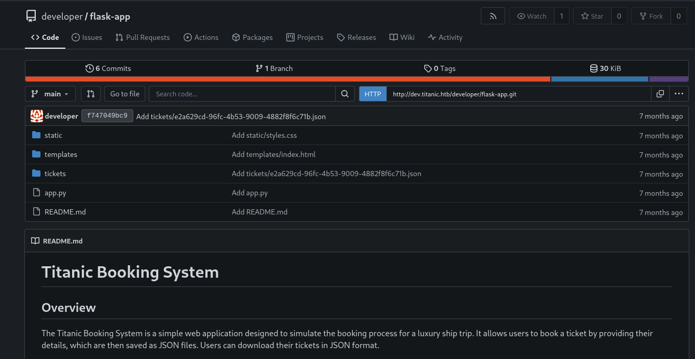
Task: View the 6 Commits history
Action: pyautogui.click(x=108, y=68)
